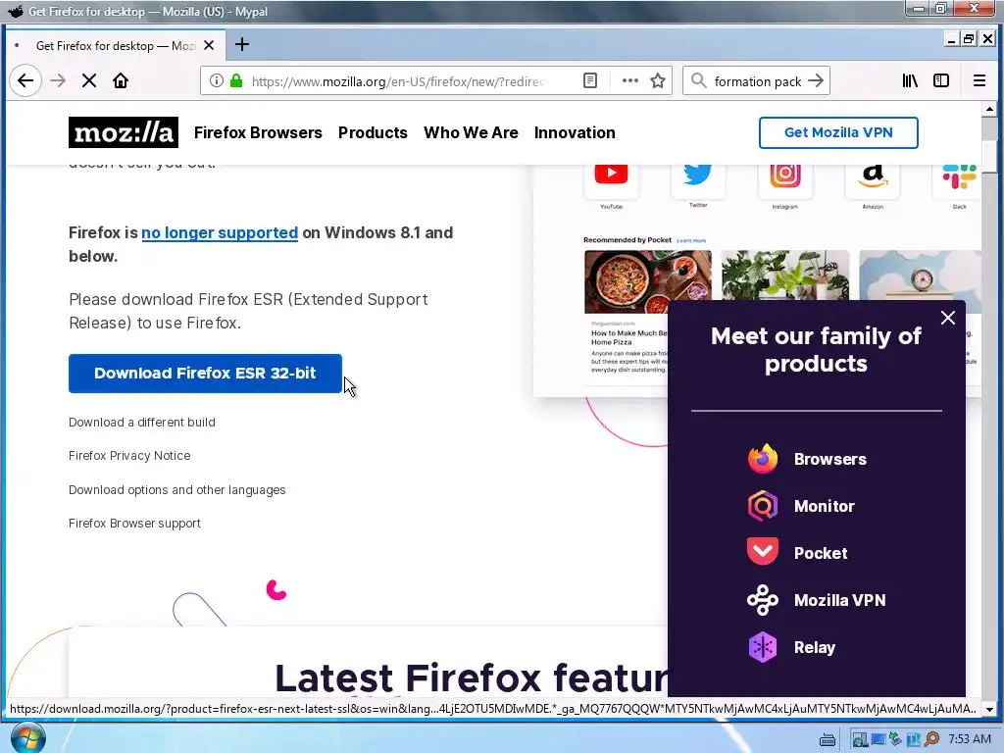
Task: Open Firefox Browser support link
Action: point(134,524)
